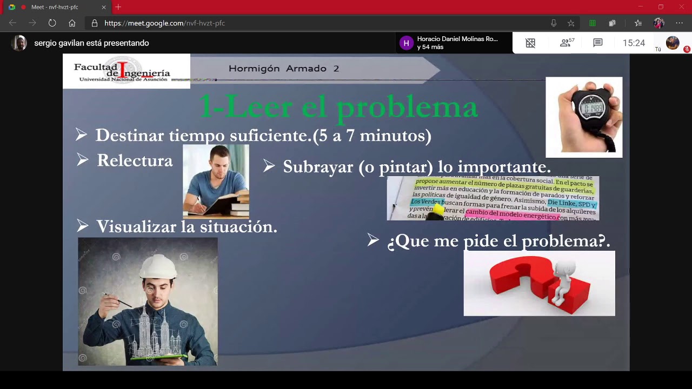Screen dimensions: 692x389
Task: Click the 'Hormigón Armado 2' slide header
Action: pos(284,69)
